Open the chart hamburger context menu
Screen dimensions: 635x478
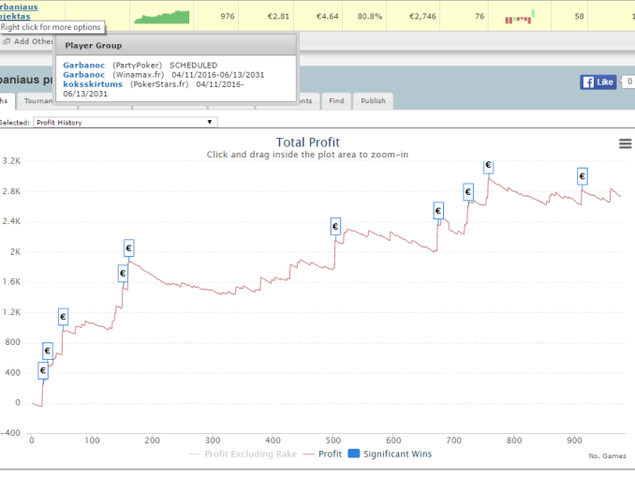point(625,142)
